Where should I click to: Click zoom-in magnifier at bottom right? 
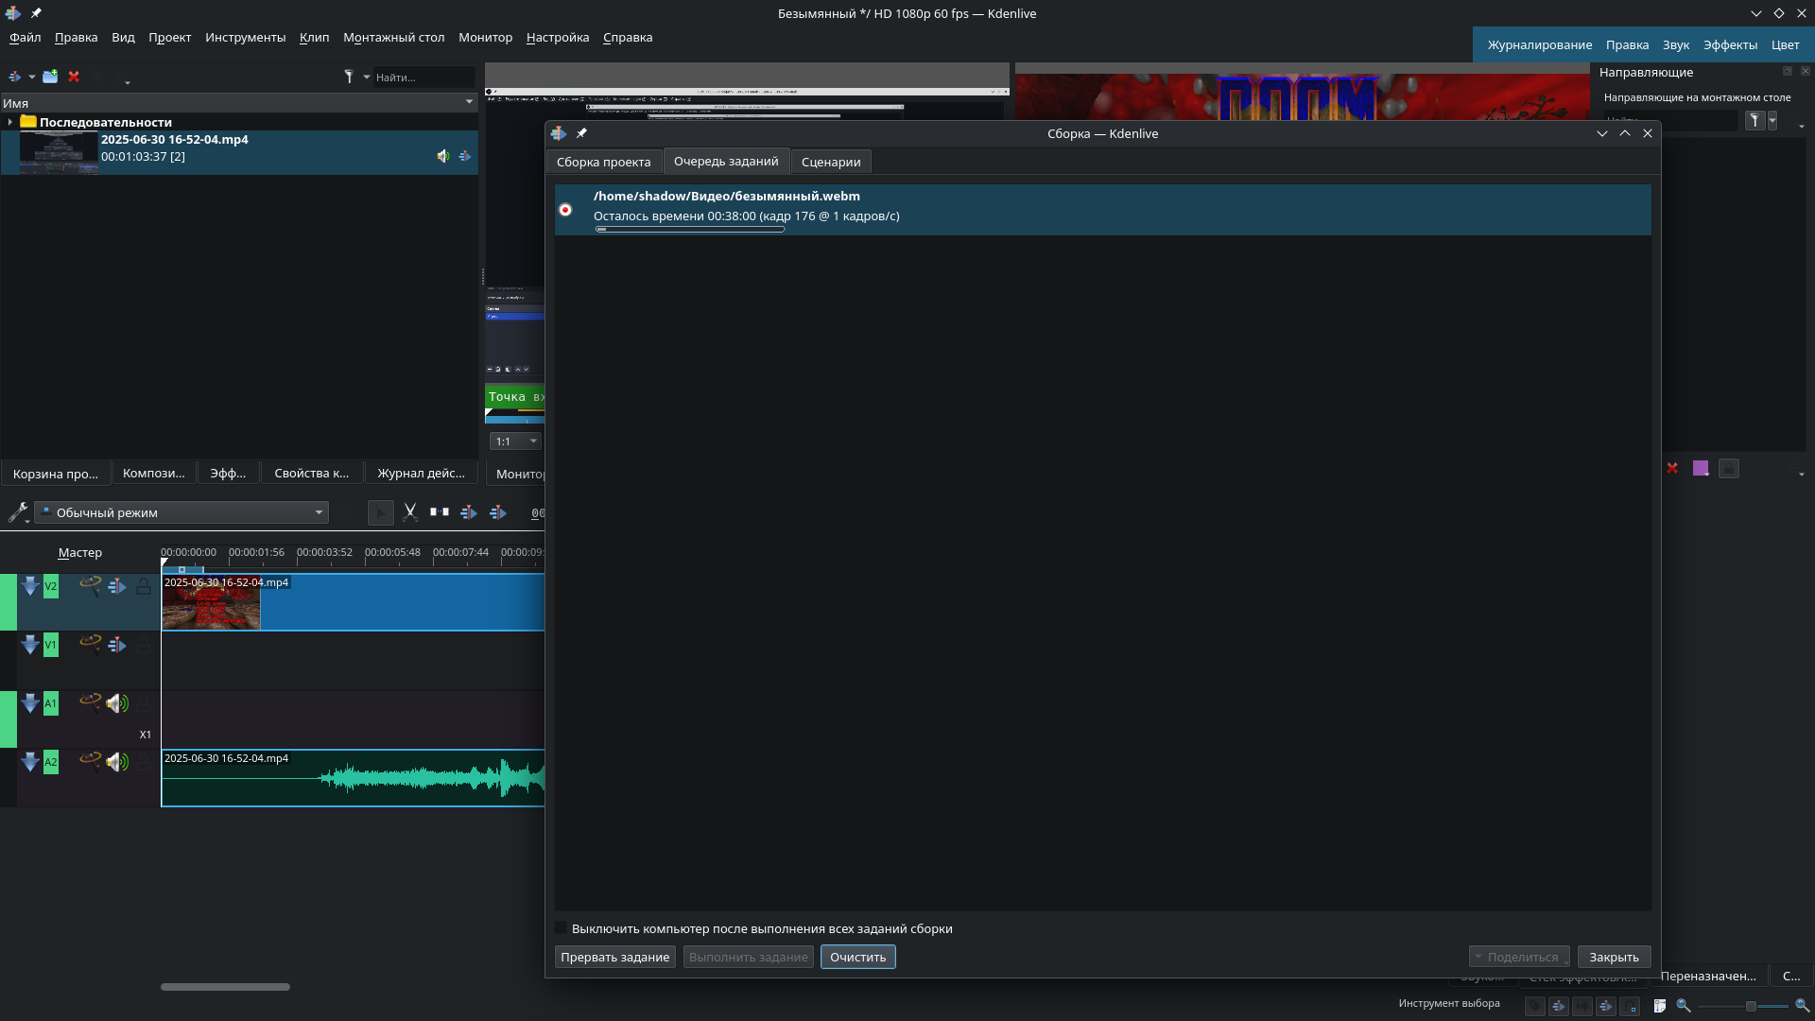pyautogui.click(x=1802, y=1006)
